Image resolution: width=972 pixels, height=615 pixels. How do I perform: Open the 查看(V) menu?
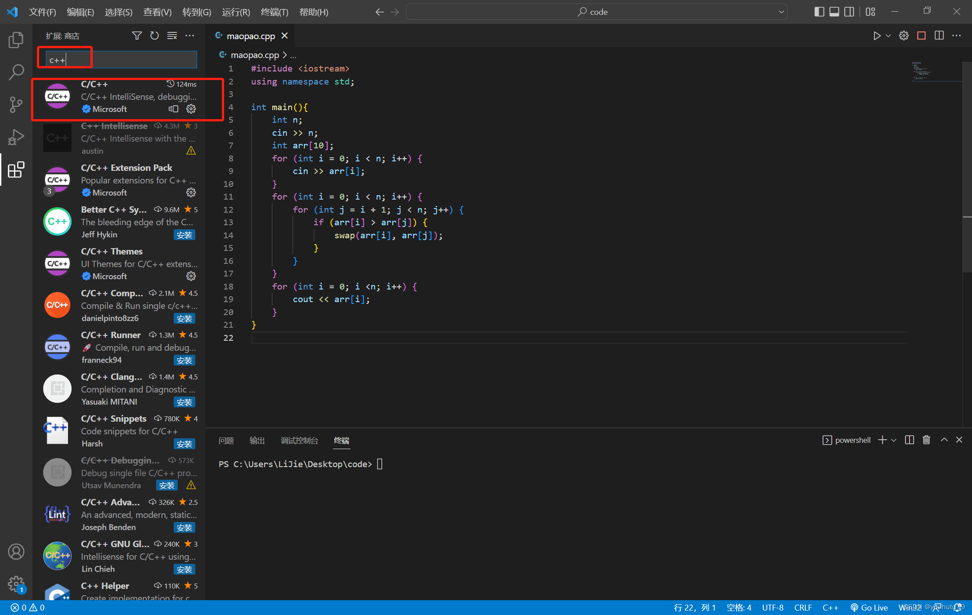pyautogui.click(x=157, y=12)
